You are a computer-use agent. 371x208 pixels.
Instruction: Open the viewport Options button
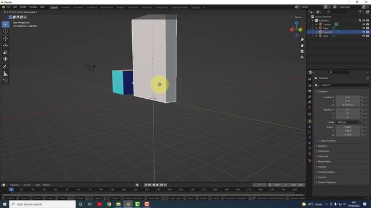299,17
